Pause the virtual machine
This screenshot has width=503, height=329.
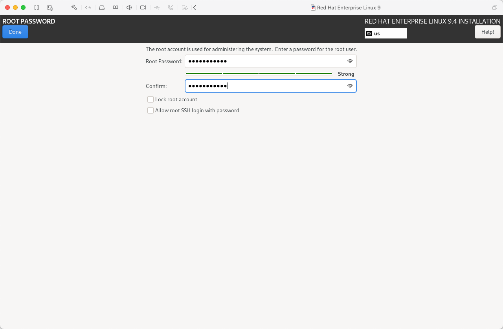click(37, 7)
